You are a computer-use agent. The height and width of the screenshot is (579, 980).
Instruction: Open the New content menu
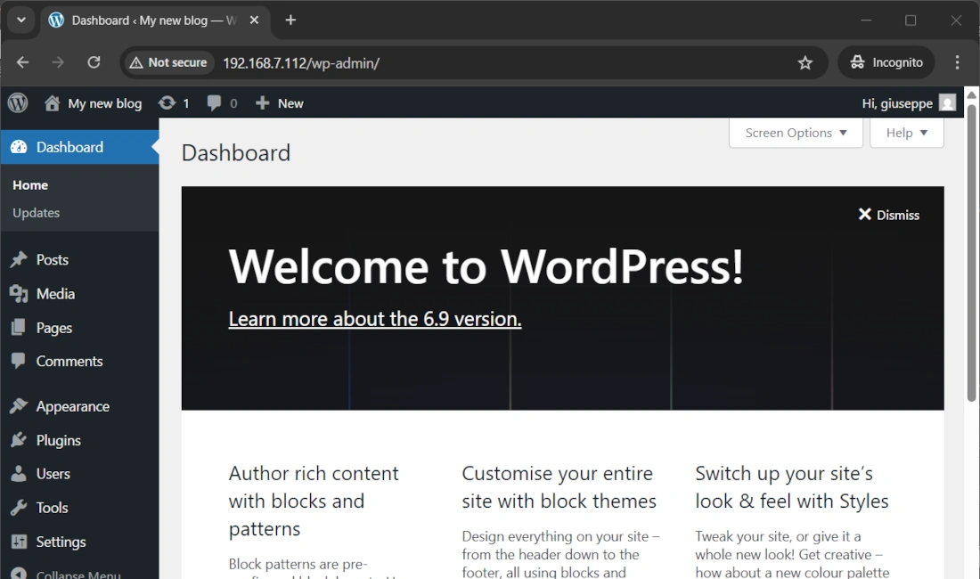279,102
